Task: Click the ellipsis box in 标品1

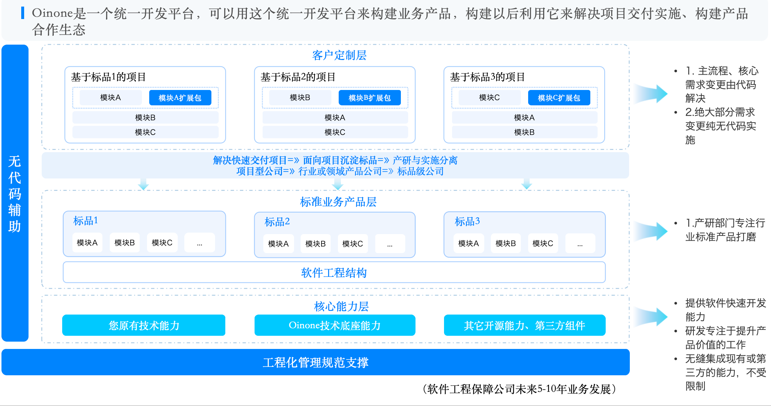Action: pos(199,243)
